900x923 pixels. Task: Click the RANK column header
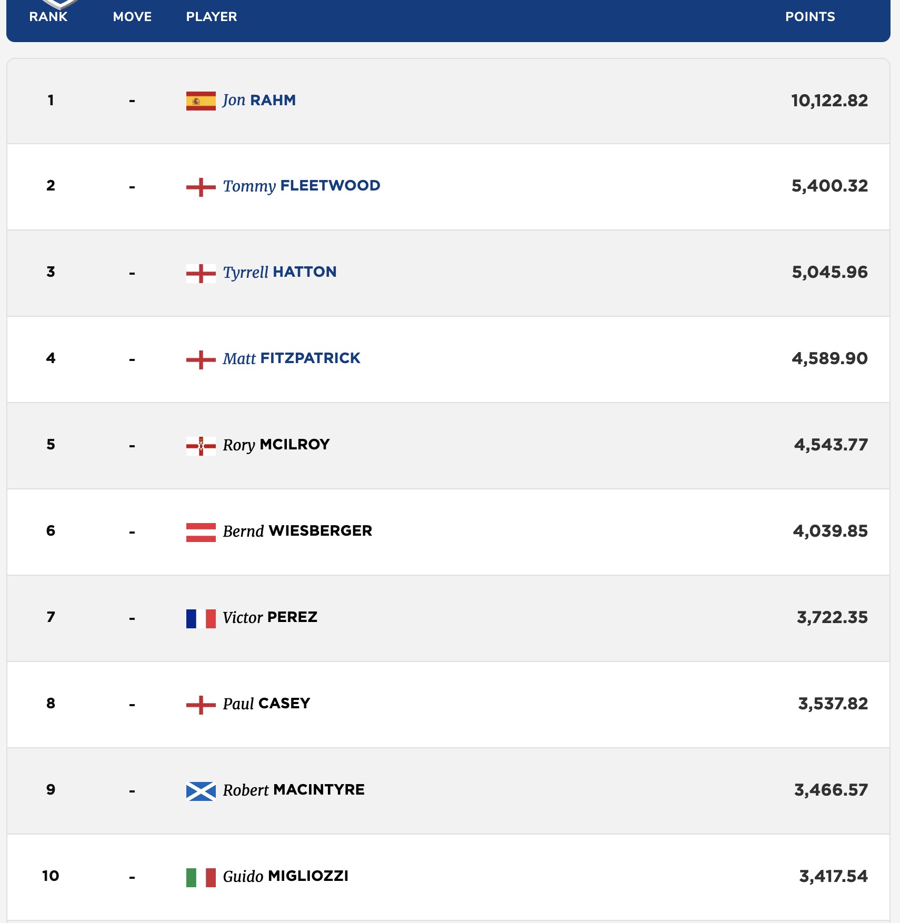(x=48, y=17)
